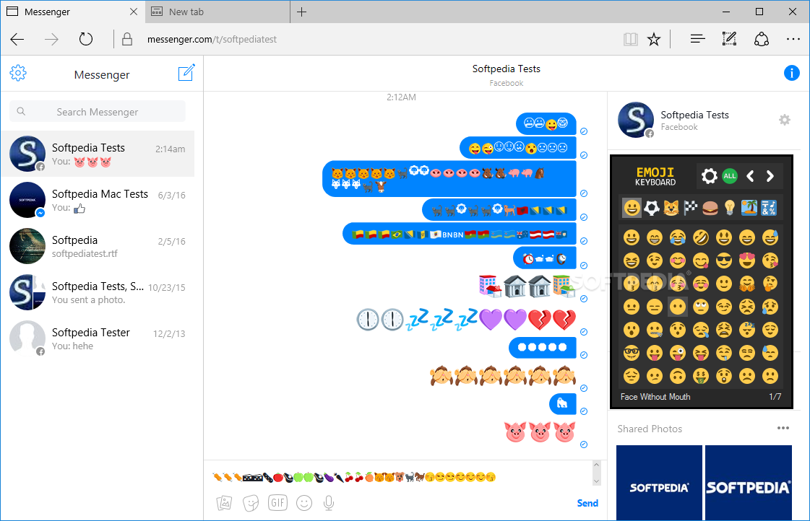This screenshot has width=810, height=521.
Task: Insert the upside-down face emoji
Action: [677, 376]
